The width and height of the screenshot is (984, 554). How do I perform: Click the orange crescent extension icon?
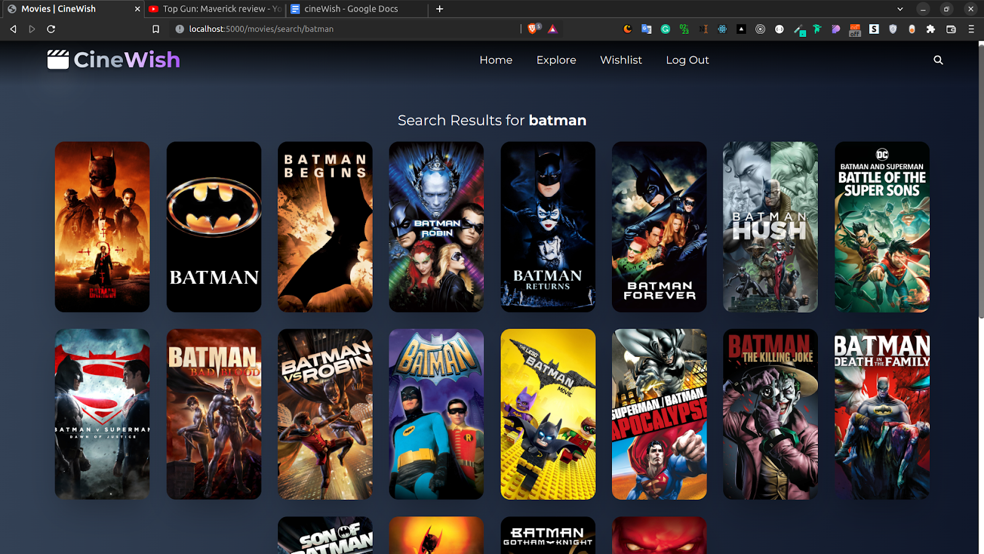coord(627,29)
